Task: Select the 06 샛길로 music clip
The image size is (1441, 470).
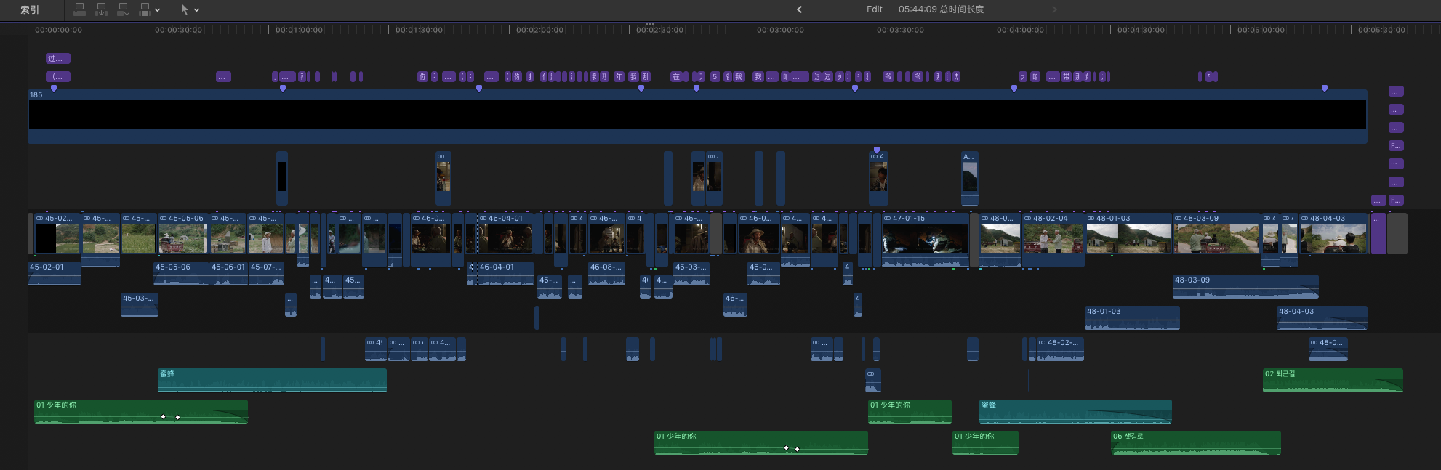Action: coord(1195,442)
